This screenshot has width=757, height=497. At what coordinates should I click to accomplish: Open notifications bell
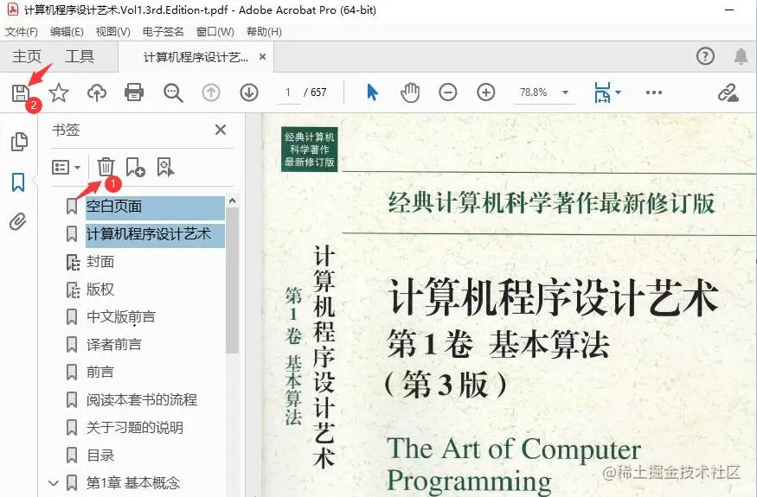pyautogui.click(x=741, y=56)
